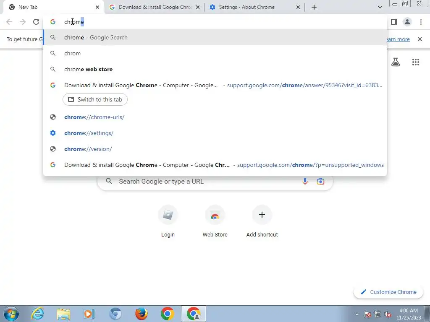Open Windows Media Player from taskbar
Screen dimensions: 430x322
point(89,314)
